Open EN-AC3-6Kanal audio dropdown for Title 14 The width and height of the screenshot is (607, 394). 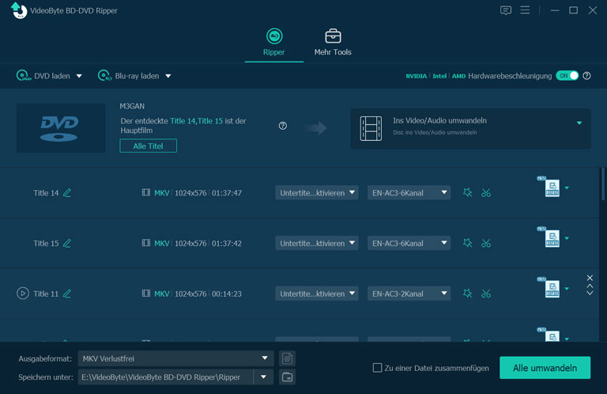409,192
